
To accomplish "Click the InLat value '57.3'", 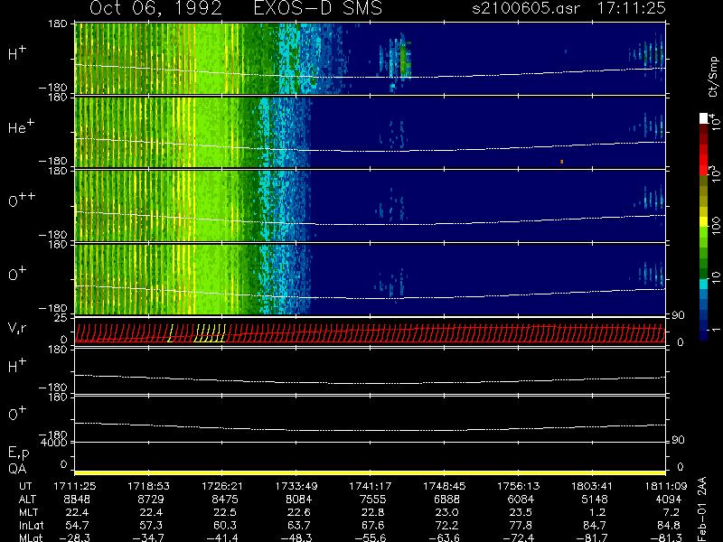I will tap(153, 525).
